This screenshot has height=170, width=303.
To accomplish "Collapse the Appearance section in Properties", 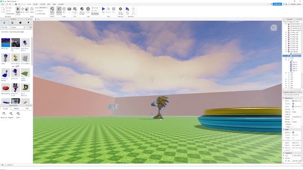I will pyautogui.click(x=284, y=98).
